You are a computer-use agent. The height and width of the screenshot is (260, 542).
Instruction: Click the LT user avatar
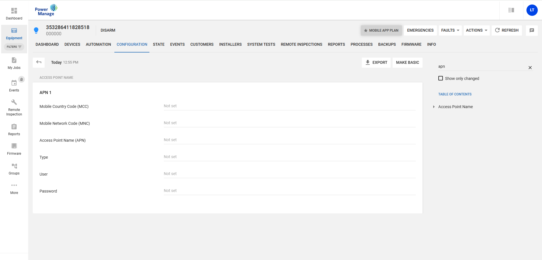(532, 10)
